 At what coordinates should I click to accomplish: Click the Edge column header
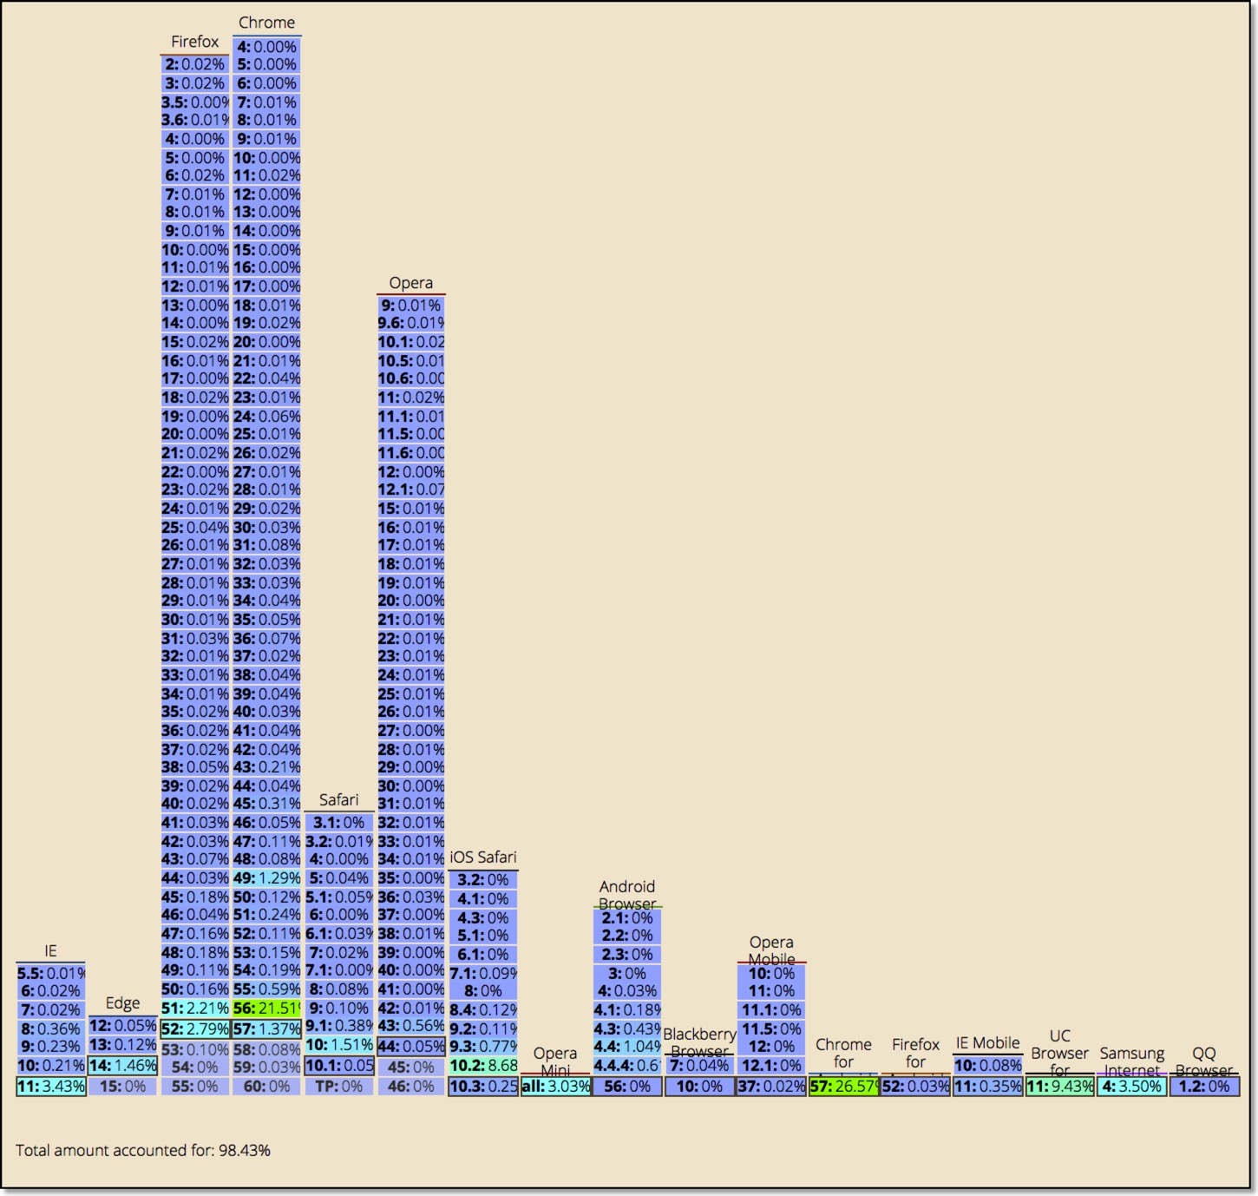(x=122, y=1003)
